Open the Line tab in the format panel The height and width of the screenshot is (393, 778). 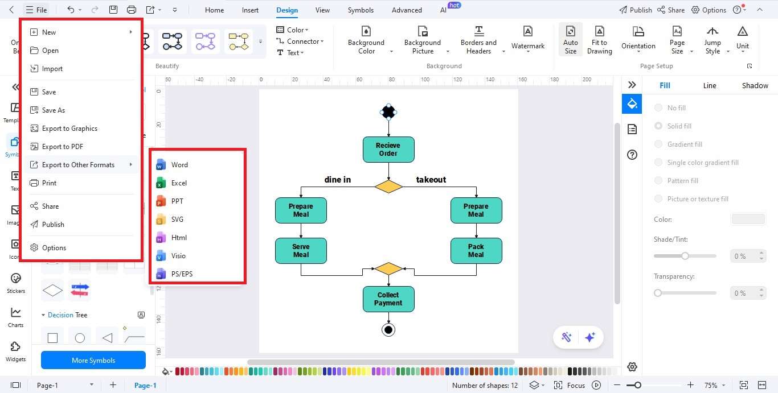tap(710, 85)
